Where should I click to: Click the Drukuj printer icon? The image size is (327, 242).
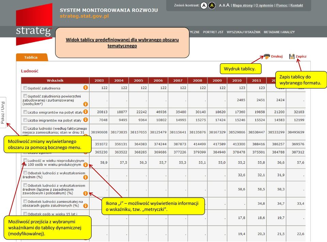(x=267, y=56)
